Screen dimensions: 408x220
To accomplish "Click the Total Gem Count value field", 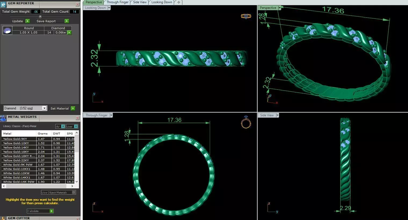I will tap(74, 12).
